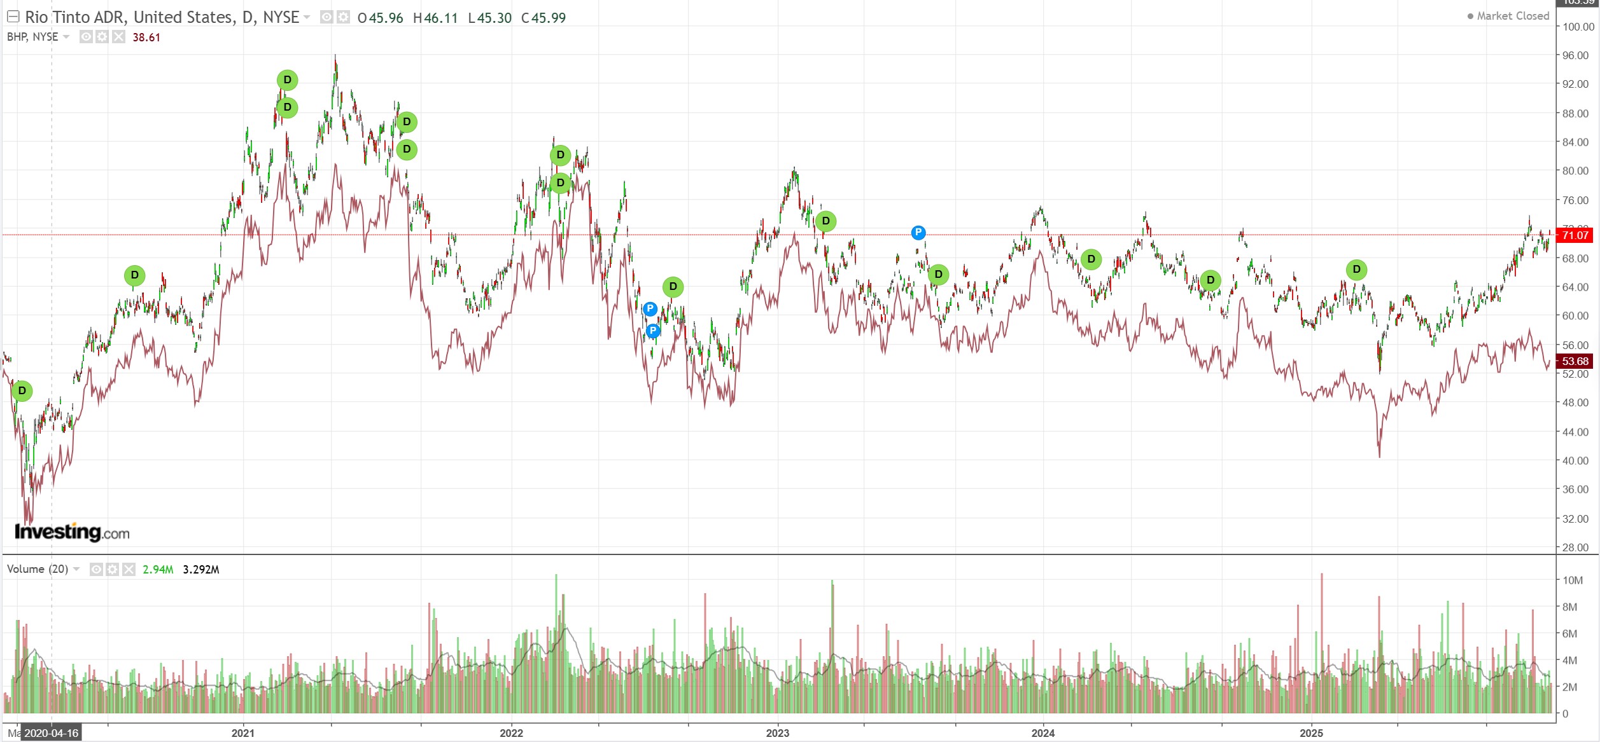Click the D dividend marker in early 2025
Viewport: 1600px width, 742px height.
point(1356,270)
